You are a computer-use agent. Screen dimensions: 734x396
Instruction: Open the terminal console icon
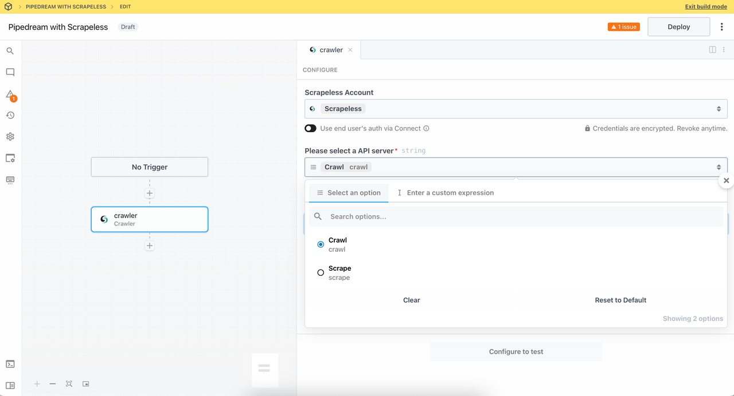(10, 364)
